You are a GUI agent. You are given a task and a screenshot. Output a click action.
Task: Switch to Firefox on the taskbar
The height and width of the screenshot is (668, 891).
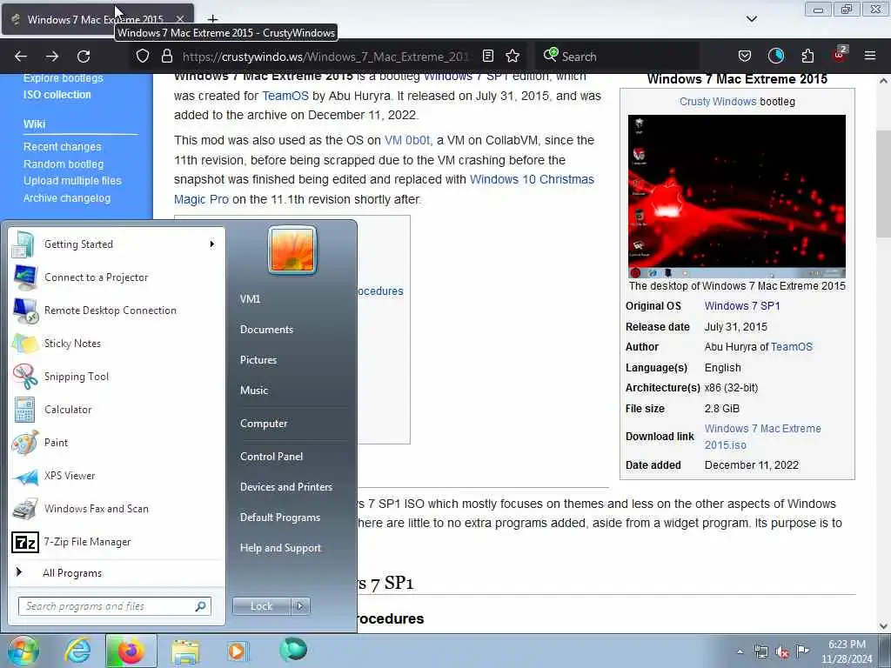point(131,651)
